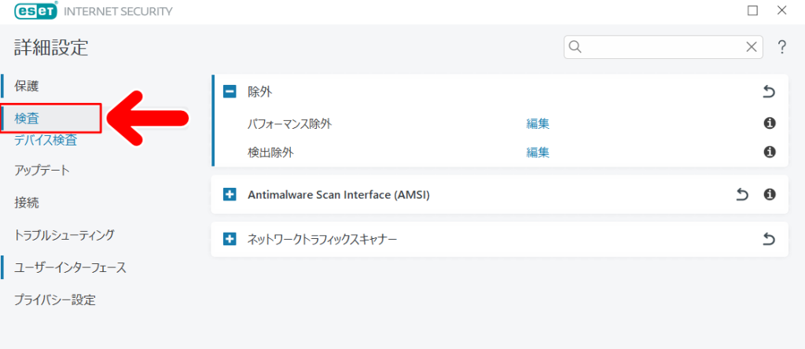The image size is (805, 349).
Task: Close the ESET settings window
Action: [x=782, y=10]
